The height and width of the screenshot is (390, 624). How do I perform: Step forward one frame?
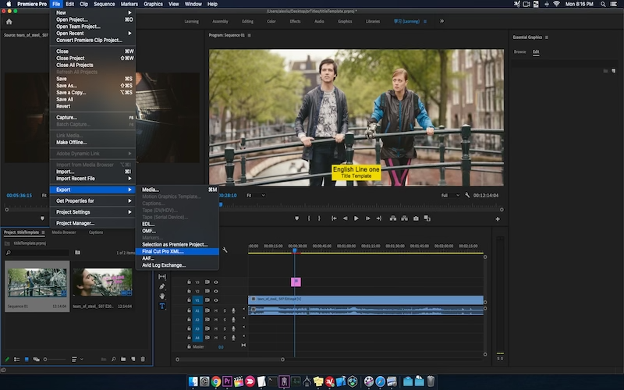click(x=367, y=218)
